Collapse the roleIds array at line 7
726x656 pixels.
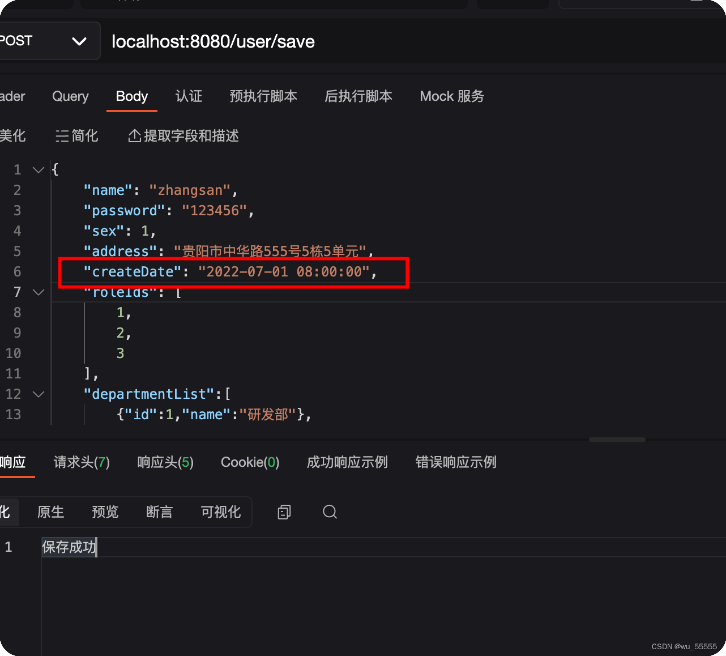coord(39,292)
